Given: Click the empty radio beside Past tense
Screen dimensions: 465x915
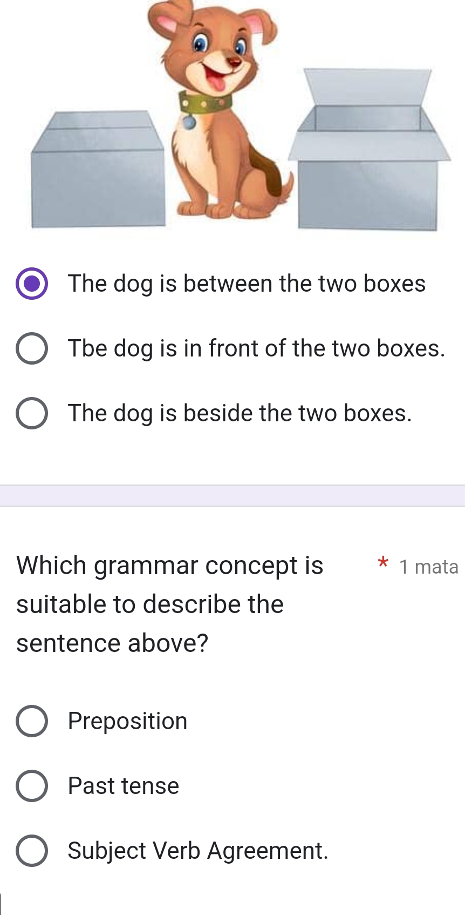Looking at the screenshot, I should pyautogui.click(x=32, y=786).
